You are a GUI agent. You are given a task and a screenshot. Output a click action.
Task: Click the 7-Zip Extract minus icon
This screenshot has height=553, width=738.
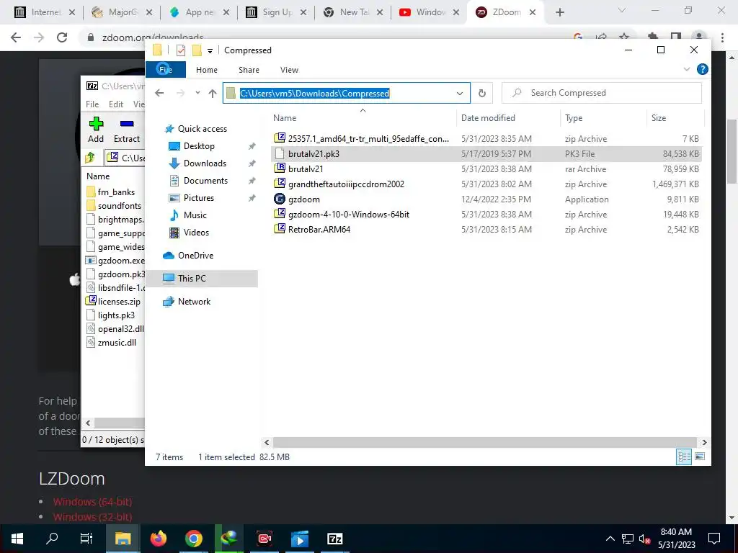127,124
